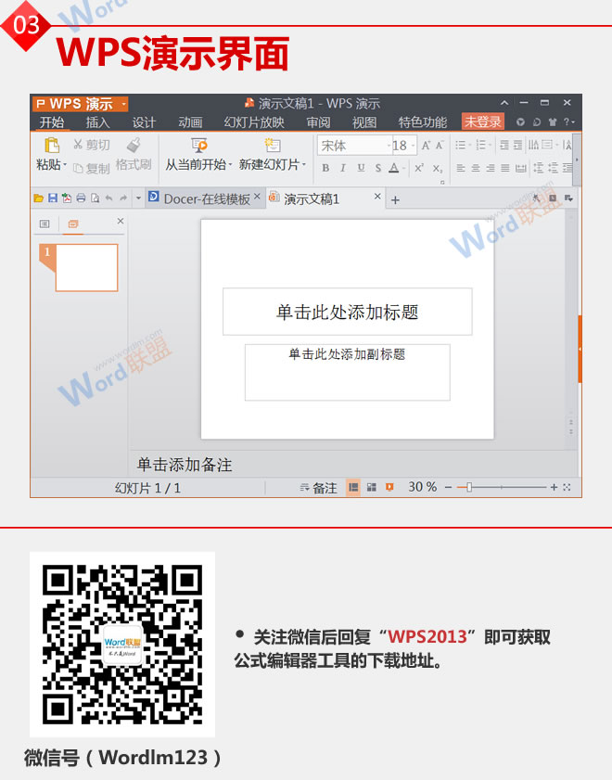
Task: Switch to slide sorter view
Action: point(372,488)
